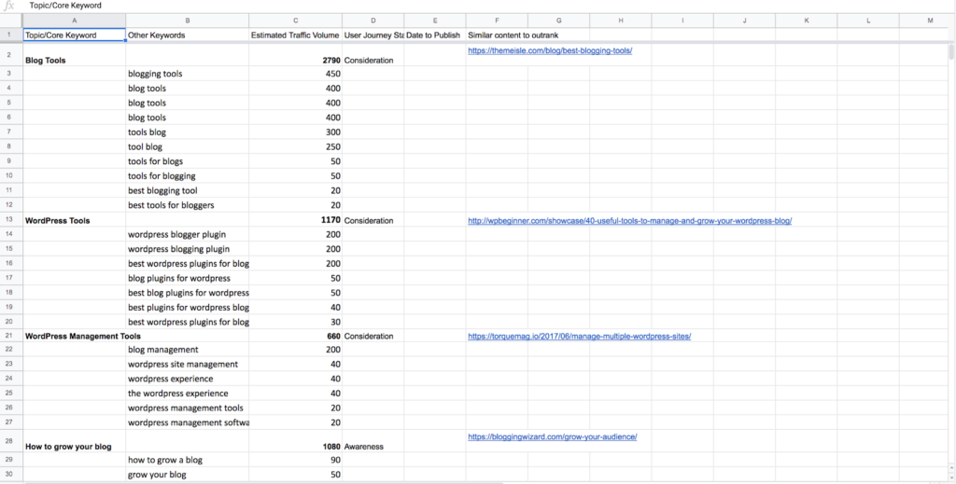Viewport: 956px width, 484px height.
Task: Select the column M header
Action: click(929, 21)
